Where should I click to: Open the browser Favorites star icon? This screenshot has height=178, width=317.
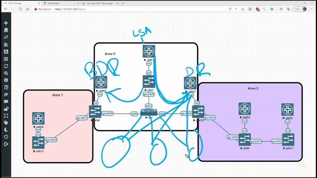[x=281, y=9]
